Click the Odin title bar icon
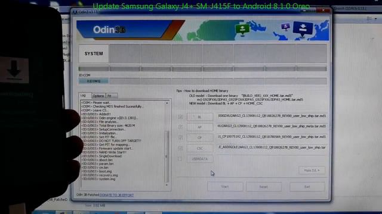 pyautogui.click(x=75, y=12)
